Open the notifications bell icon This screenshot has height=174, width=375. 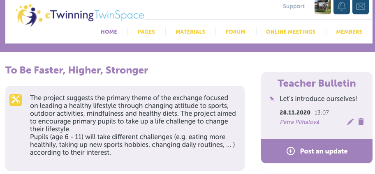pyautogui.click(x=342, y=7)
